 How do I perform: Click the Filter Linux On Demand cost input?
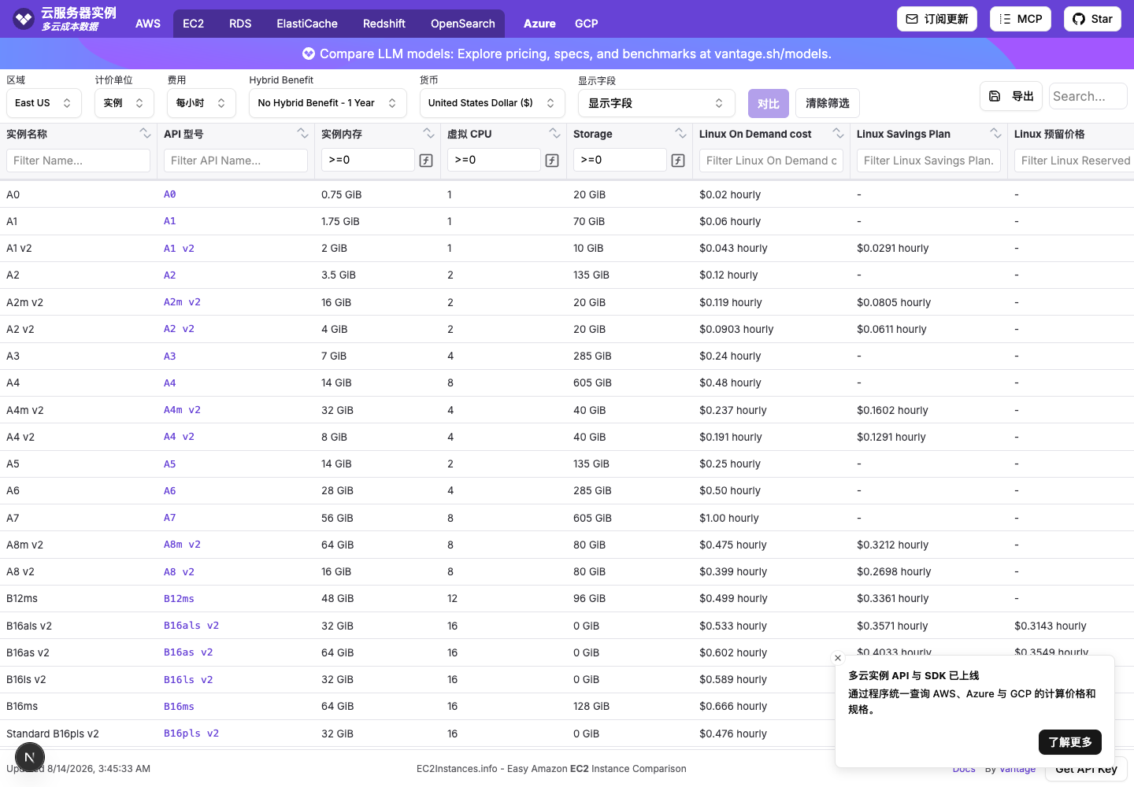coord(771,161)
